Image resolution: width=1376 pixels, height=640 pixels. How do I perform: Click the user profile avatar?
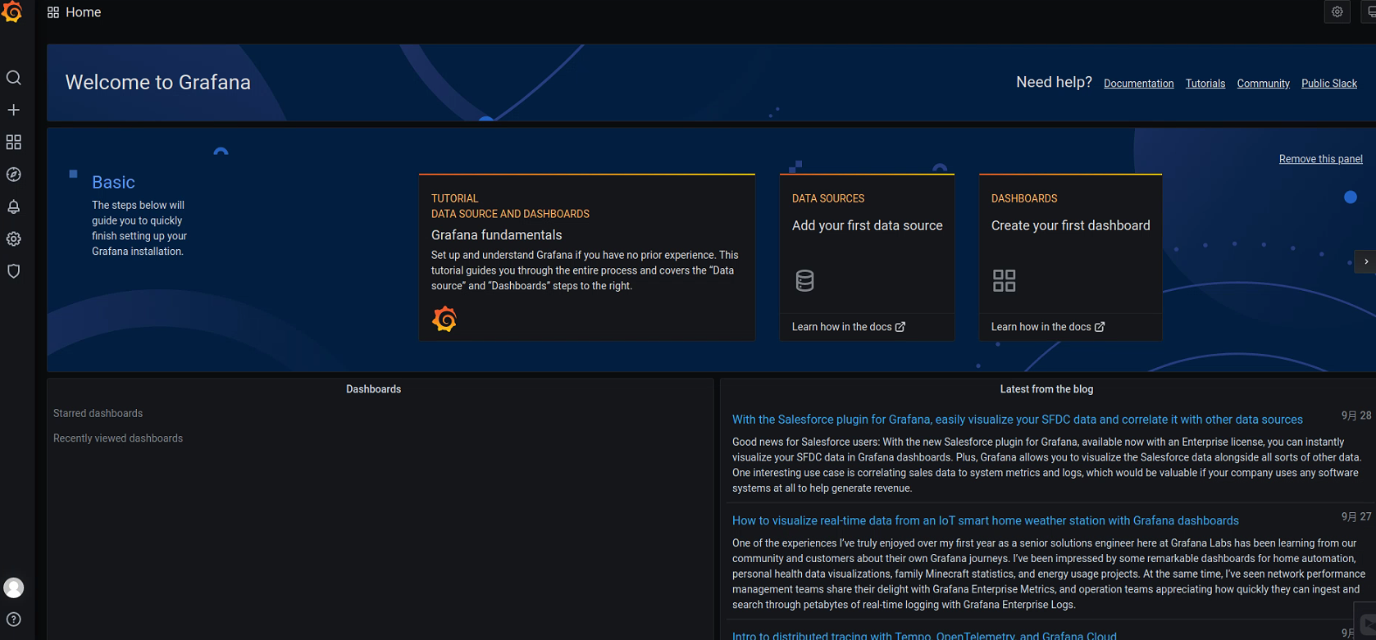(x=14, y=588)
